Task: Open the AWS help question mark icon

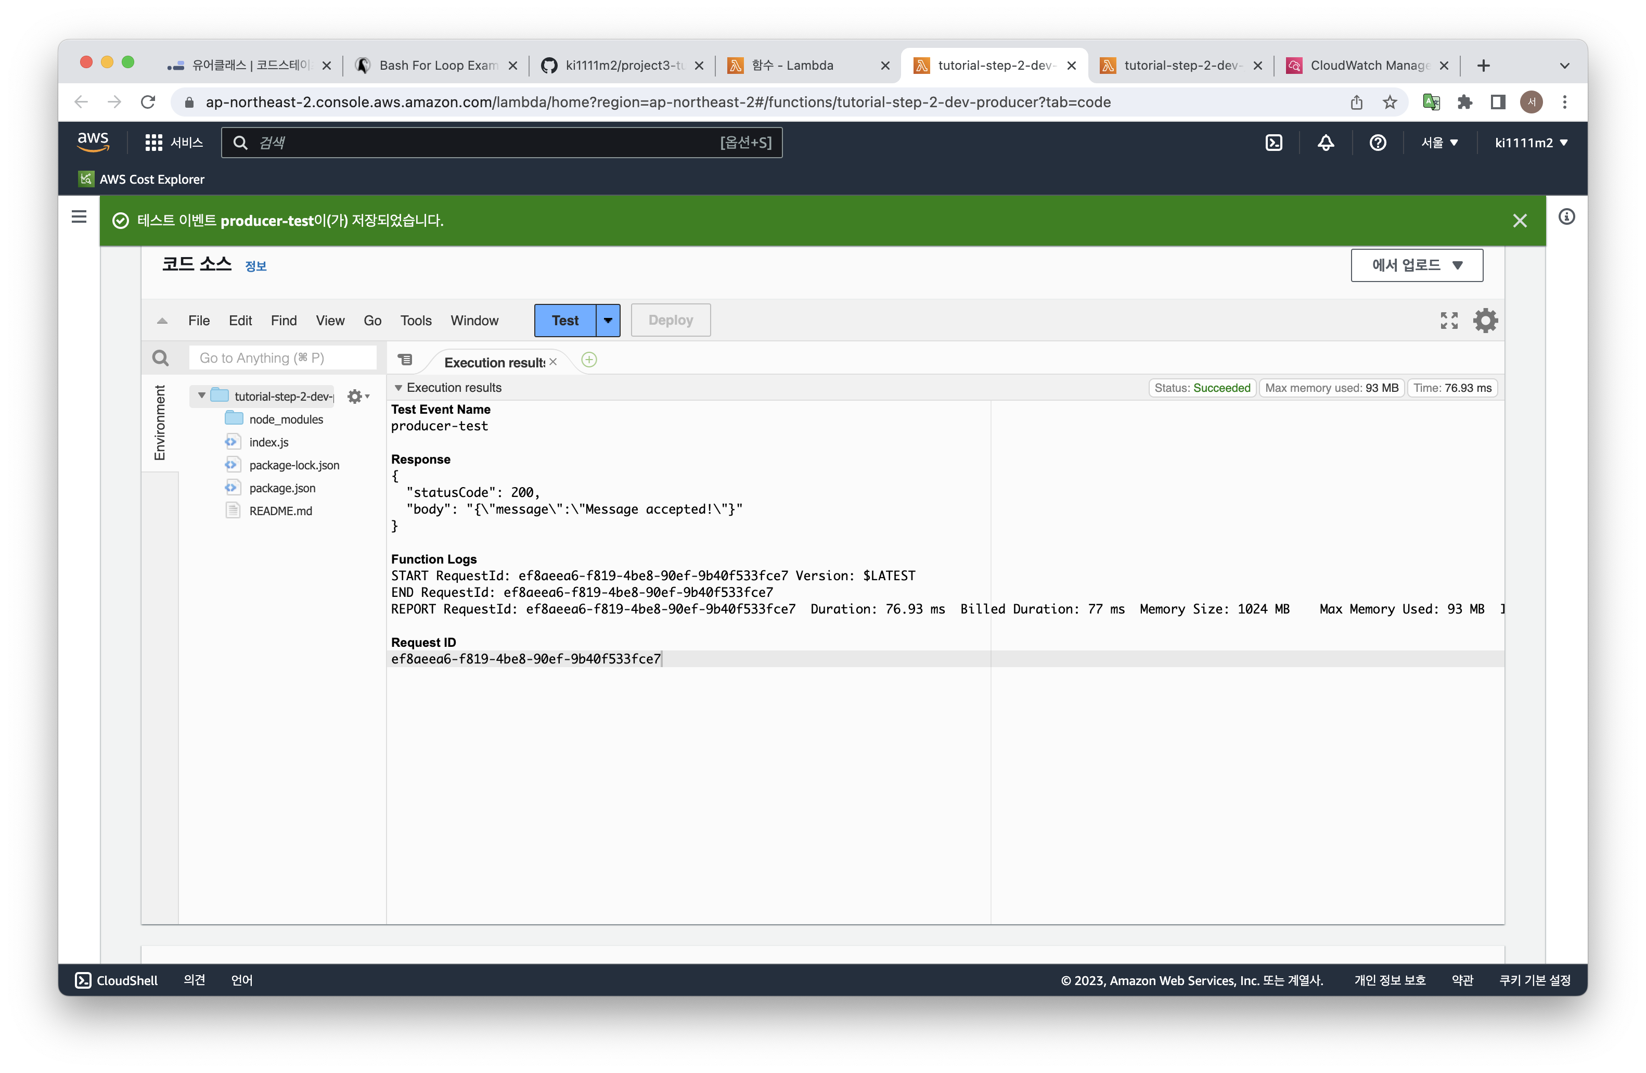Action: click(1377, 143)
